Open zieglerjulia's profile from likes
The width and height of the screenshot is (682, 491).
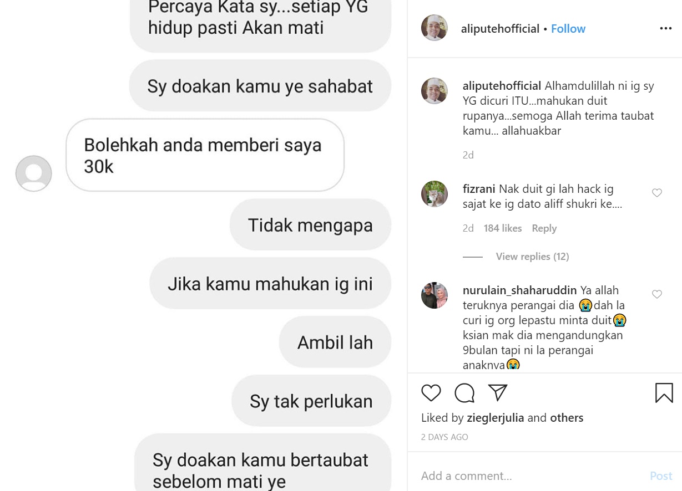tap(495, 418)
